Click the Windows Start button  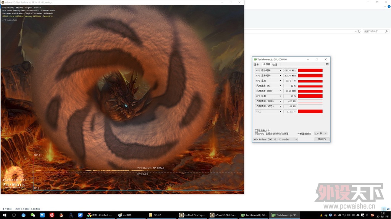(x=4, y=215)
